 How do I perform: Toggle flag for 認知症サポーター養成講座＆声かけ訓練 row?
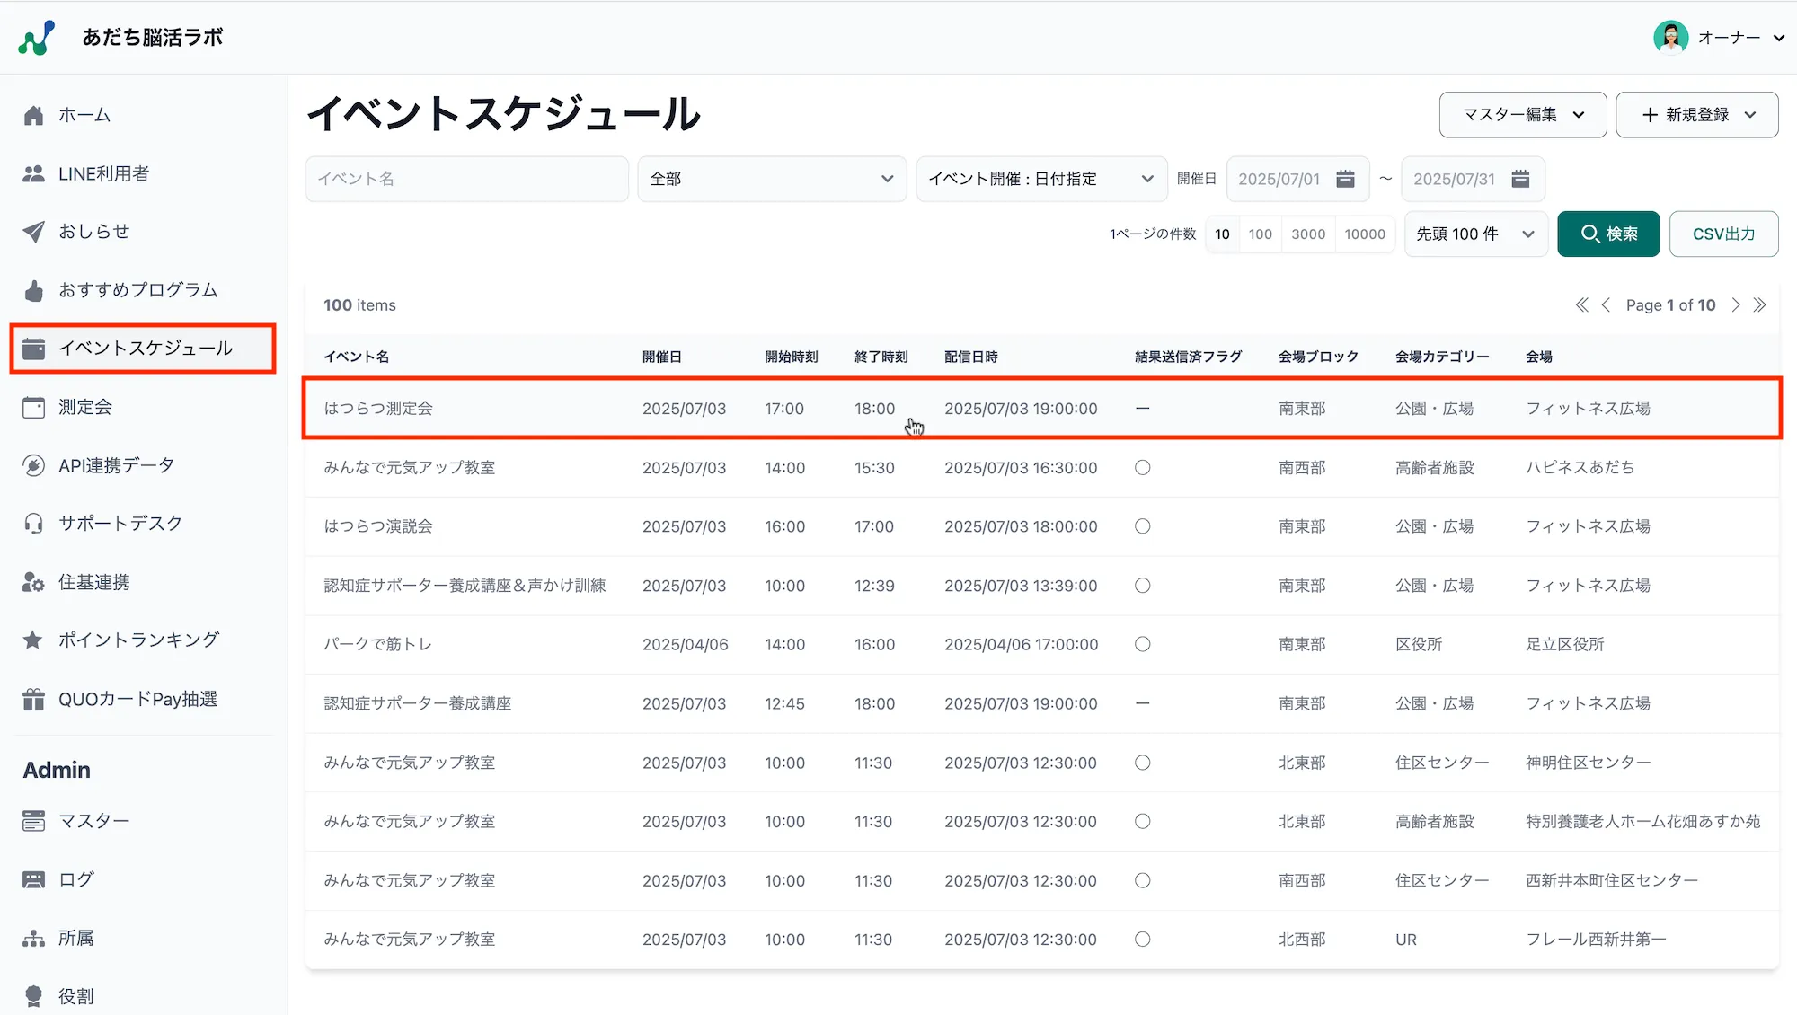pos(1142,585)
